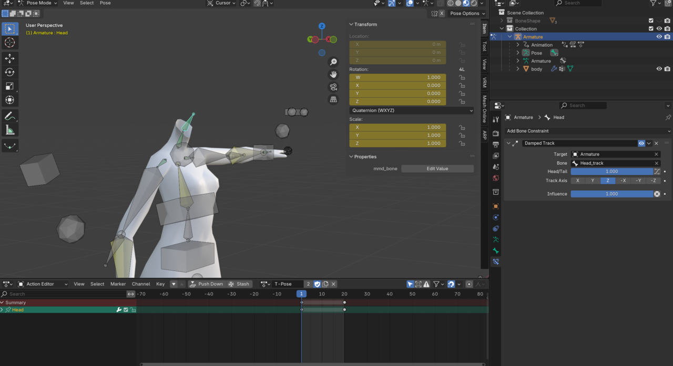Click the viewport pan hand icon
The width and height of the screenshot is (673, 366).
[x=333, y=75]
